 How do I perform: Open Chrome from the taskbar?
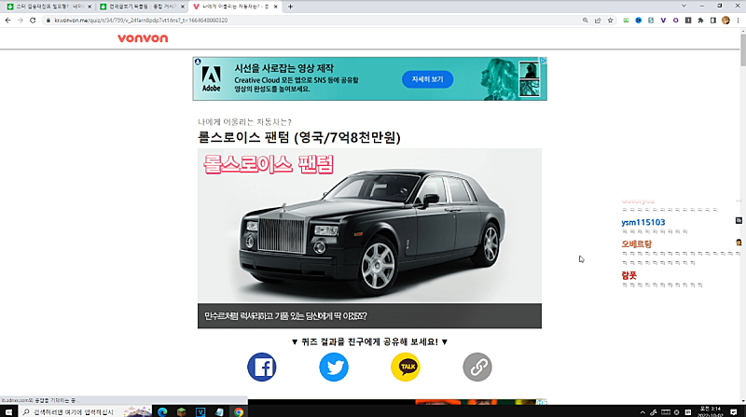(239, 411)
